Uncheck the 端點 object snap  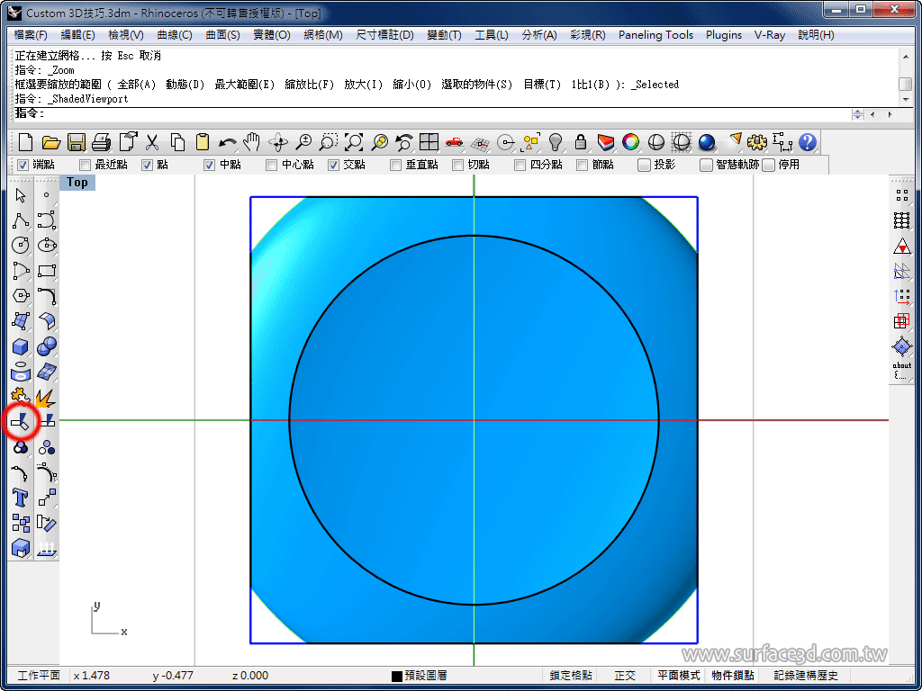23,166
